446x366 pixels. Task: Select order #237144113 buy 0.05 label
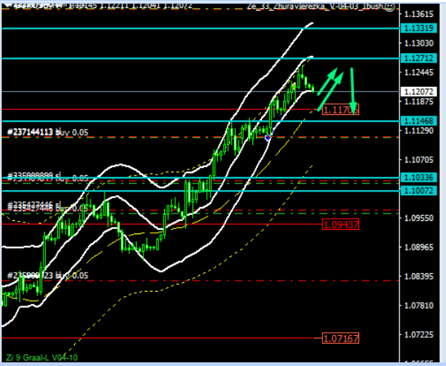coord(47,133)
